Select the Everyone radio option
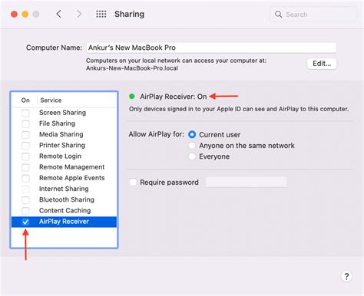364x296 pixels. [192, 156]
